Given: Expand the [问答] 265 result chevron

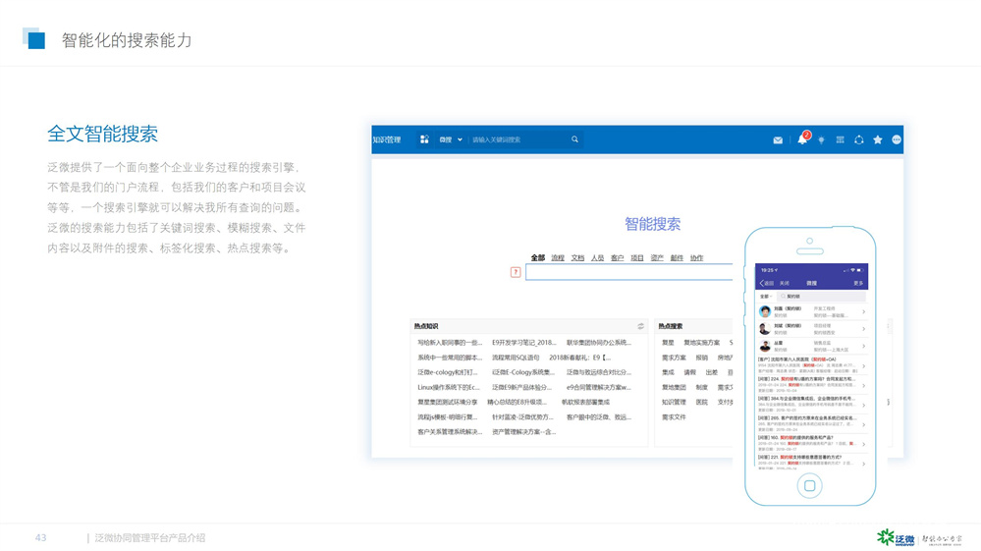Looking at the screenshot, I should (x=863, y=424).
